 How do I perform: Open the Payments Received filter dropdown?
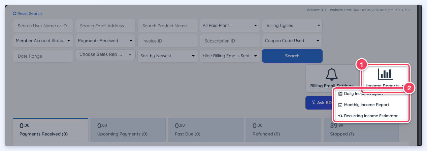click(105, 40)
